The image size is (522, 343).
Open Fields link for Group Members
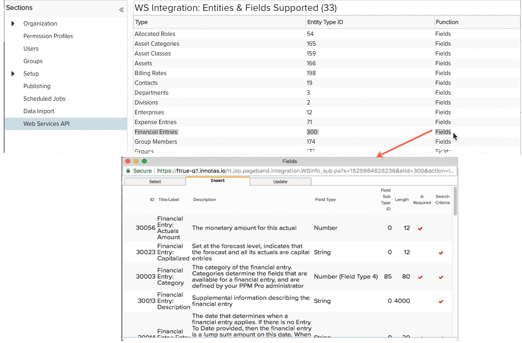click(443, 142)
